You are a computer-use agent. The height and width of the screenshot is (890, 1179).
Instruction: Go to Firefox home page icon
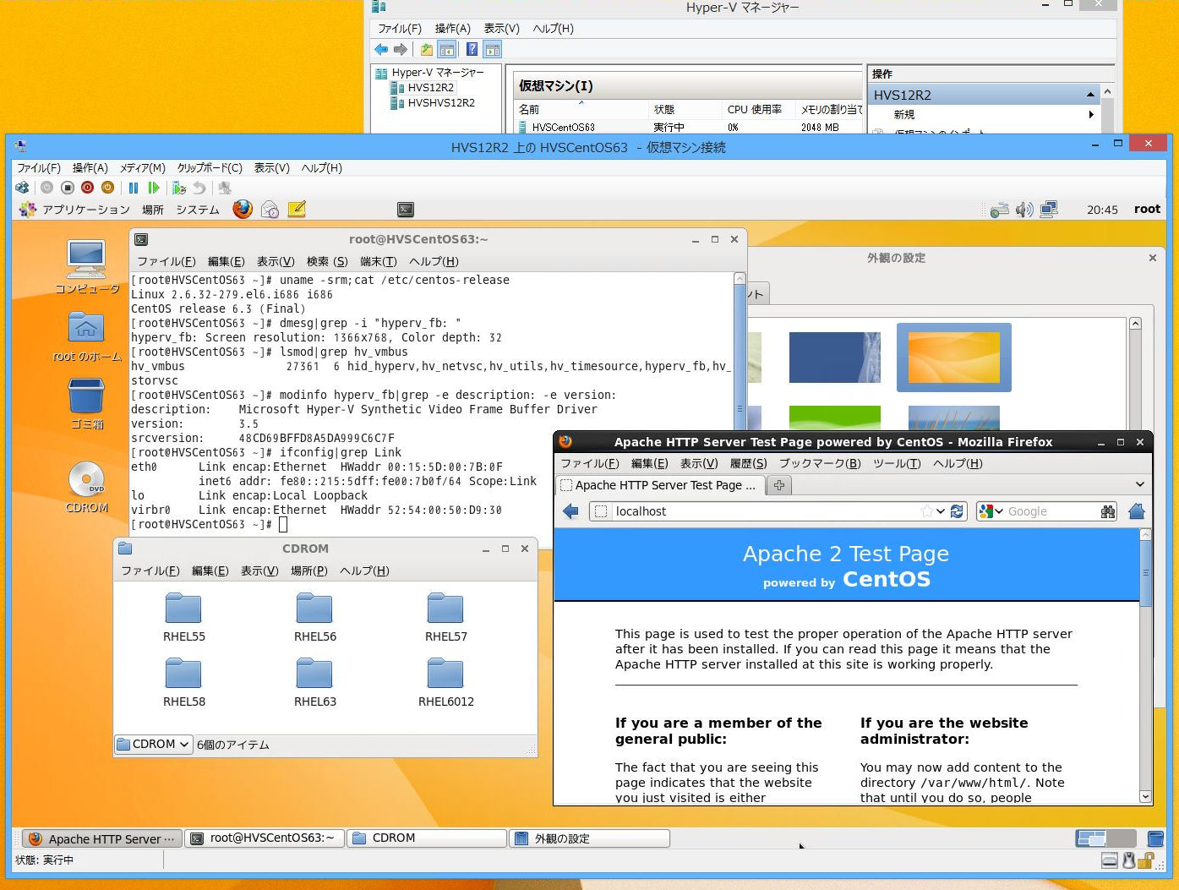click(1137, 511)
